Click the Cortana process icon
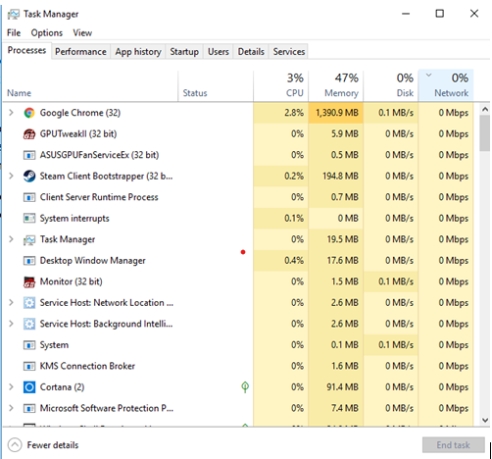This screenshot has width=492, height=459. (x=29, y=387)
